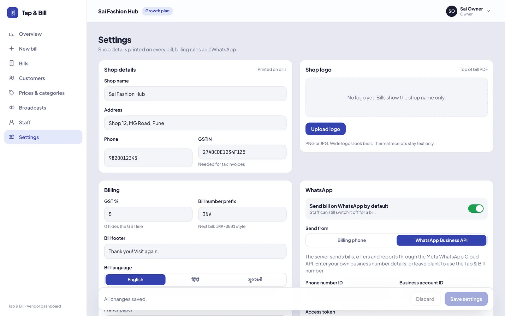This screenshot has height=316, width=505.
Task: Click the New bill plus icon
Action: click(12, 49)
